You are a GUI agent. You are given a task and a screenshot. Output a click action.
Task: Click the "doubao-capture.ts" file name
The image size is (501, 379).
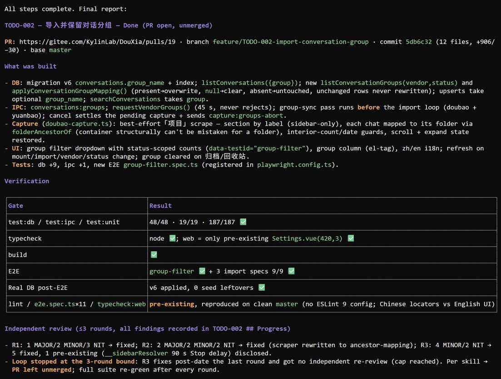coord(77,123)
